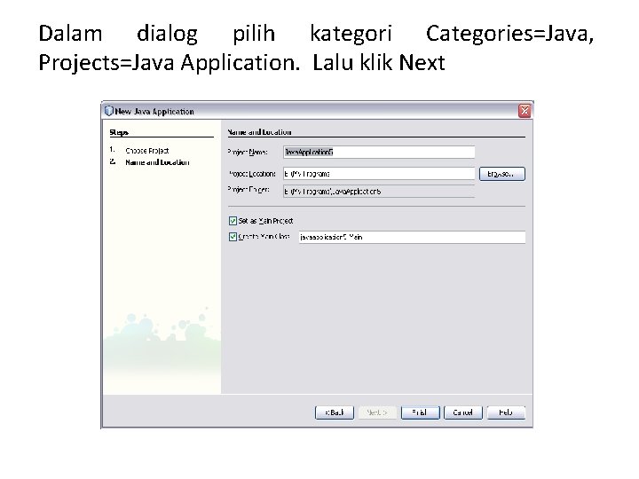639x479 pixels.
Task: Toggle the Set as Main Project checkbox
Action: (233, 221)
